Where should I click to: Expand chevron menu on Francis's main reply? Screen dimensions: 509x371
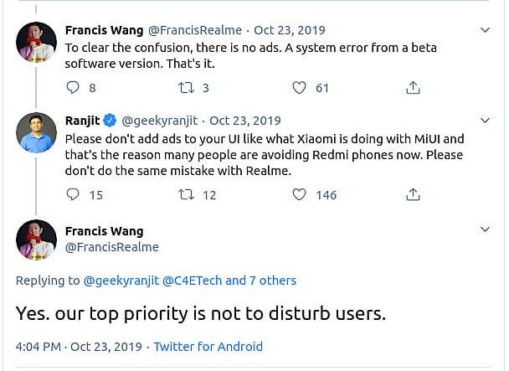pos(486,229)
